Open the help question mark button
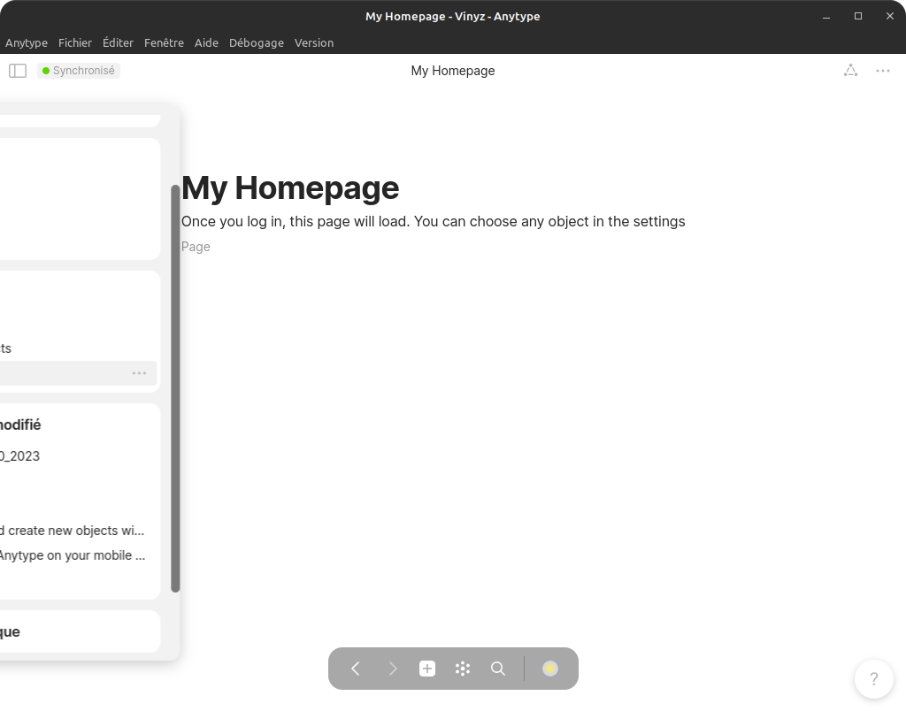 [x=873, y=679]
